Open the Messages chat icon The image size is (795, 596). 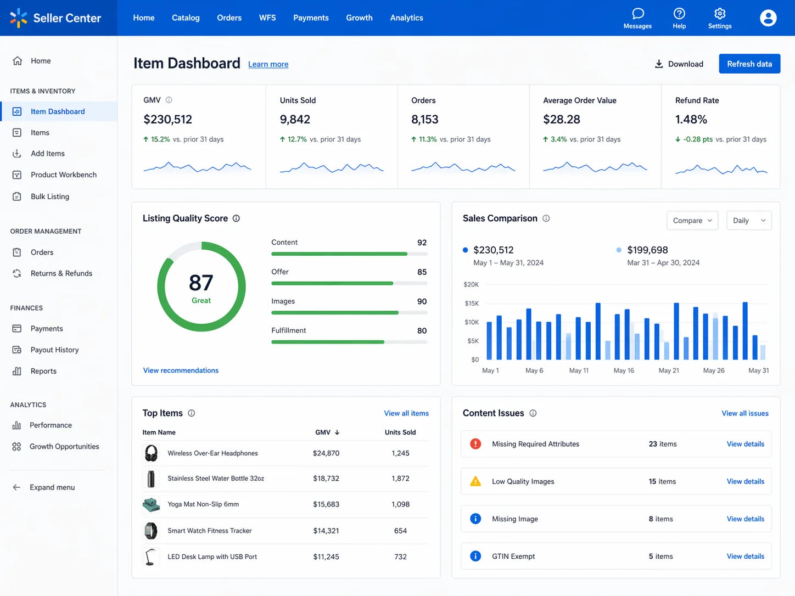637,13
